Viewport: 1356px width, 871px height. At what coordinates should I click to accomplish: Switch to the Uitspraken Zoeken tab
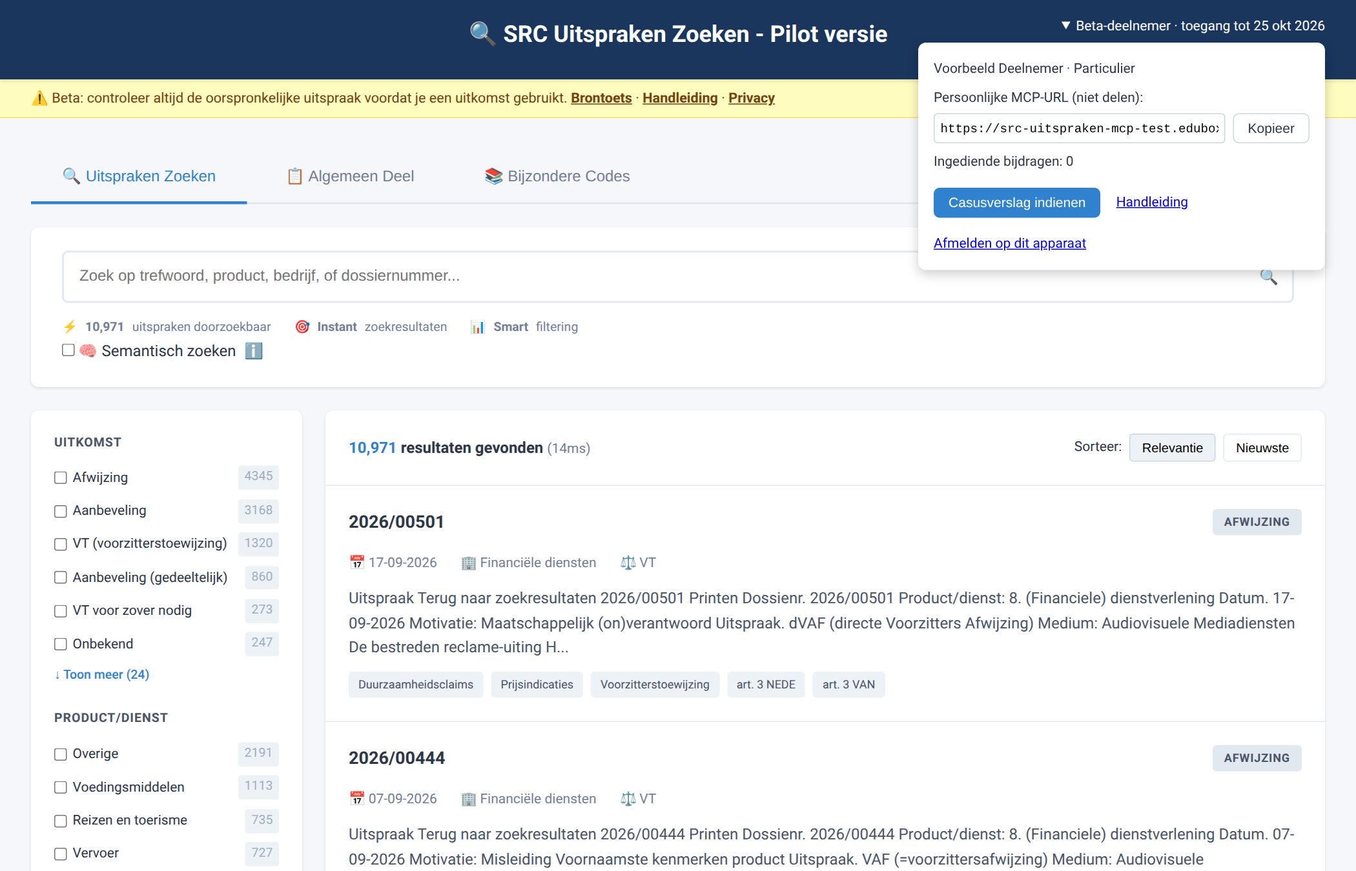139,176
